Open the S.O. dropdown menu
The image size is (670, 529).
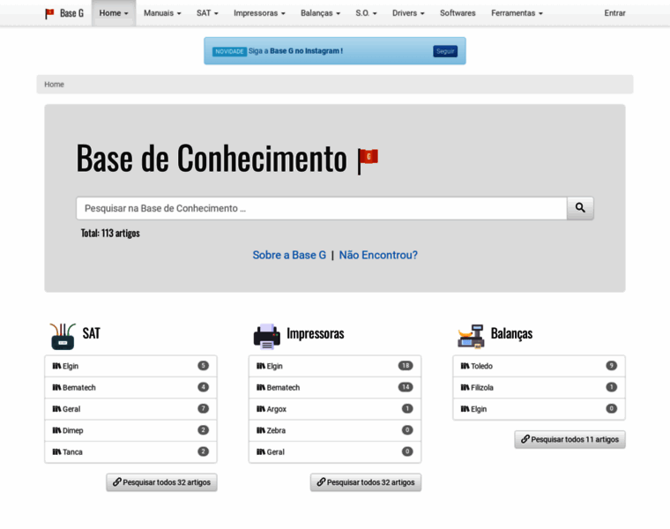click(x=366, y=13)
